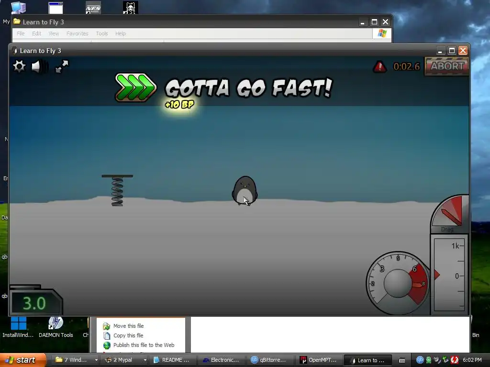
Task: Click Learn to Fly taskbar button
Action: point(368,360)
